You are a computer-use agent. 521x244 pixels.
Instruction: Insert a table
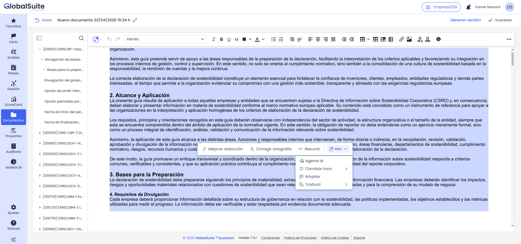point(363,39)
